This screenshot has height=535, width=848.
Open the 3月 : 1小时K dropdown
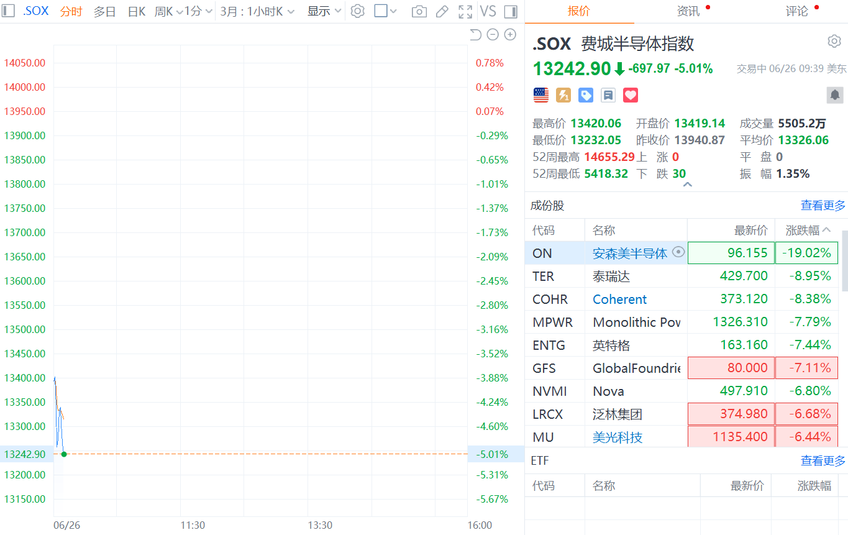click(x=257, y=11)
